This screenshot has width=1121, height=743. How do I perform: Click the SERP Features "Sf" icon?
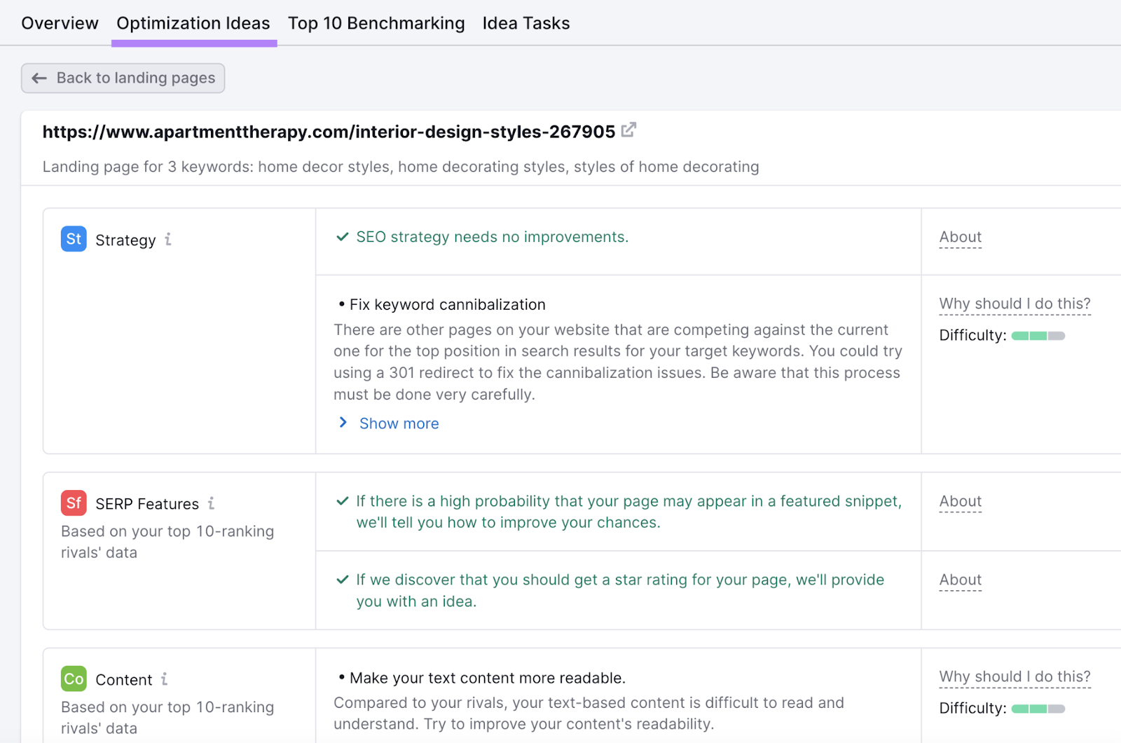[x=73, y=503]
